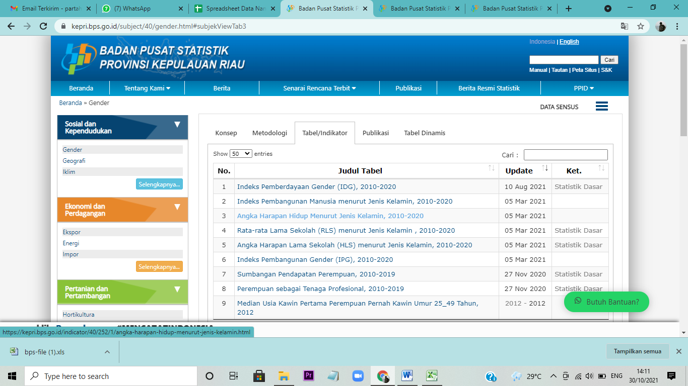Open the Chrome profile avatar
The image size is (688, 386).
click(x=661, y=26)
